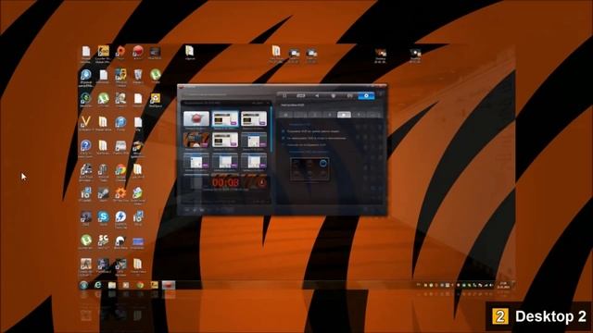Open the recording thumbnail showing tiger wallpaper

pos(196,140)
